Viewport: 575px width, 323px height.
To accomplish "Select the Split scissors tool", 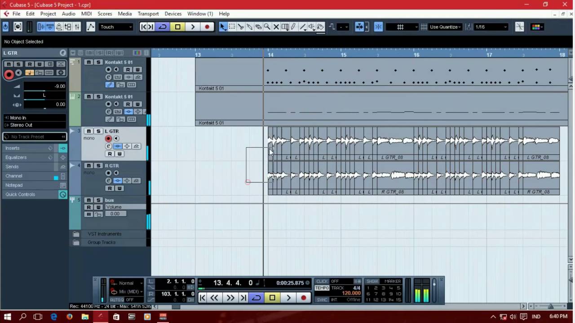I will tap(241, 27).
